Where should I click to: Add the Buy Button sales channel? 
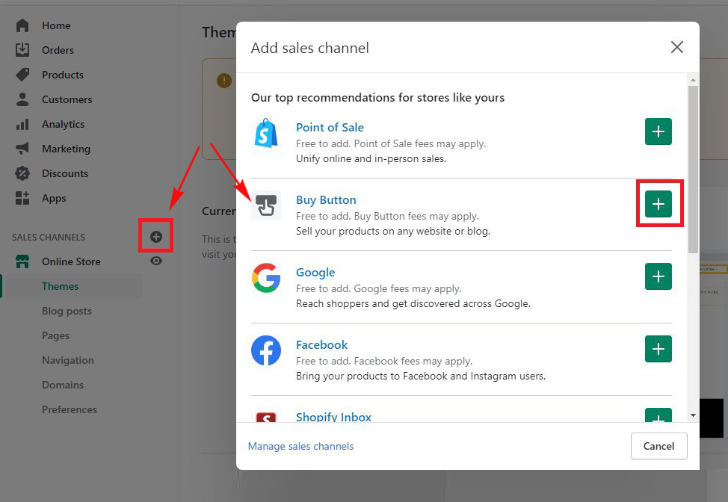click(658, 204)
